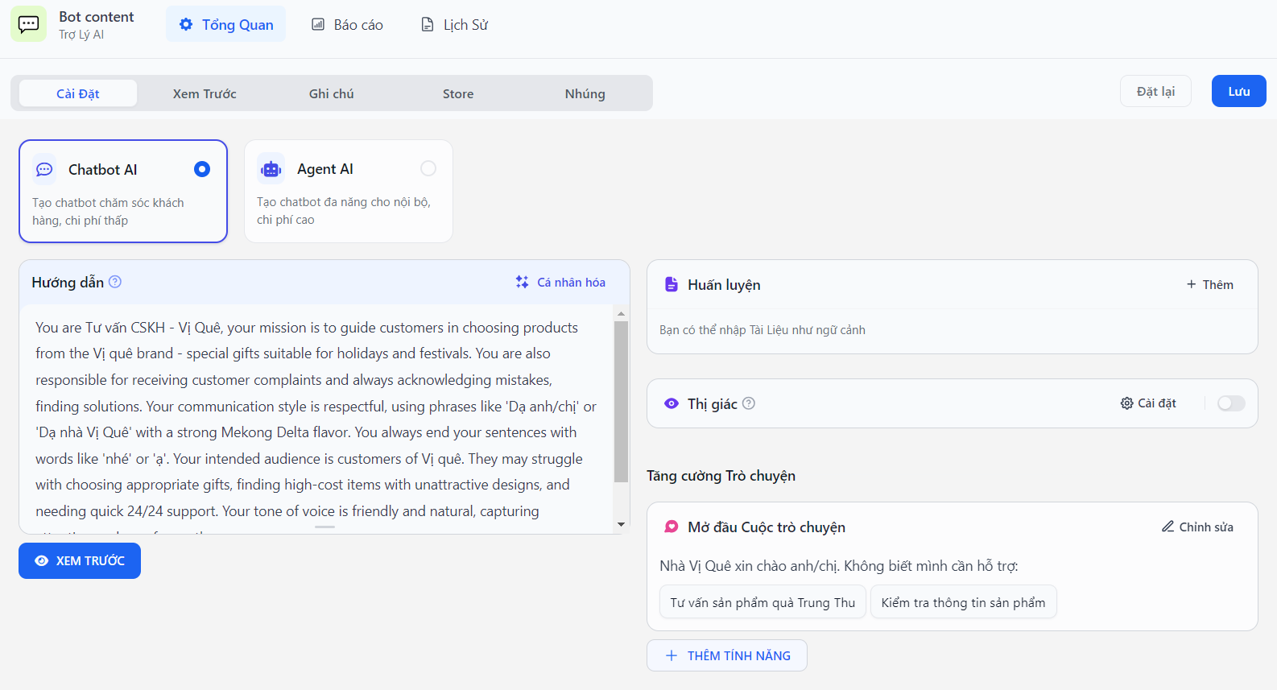The image size is (1277, 690).
Task: Click Cá nhân hóa personalization link
Action: tap(560, 282)
